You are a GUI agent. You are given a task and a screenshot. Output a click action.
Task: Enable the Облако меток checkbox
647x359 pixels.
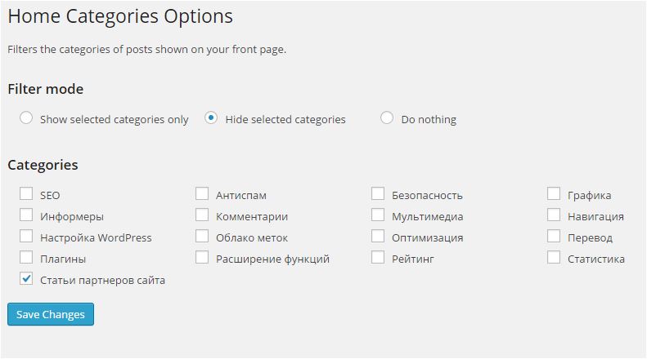click(x=202, y=237)
